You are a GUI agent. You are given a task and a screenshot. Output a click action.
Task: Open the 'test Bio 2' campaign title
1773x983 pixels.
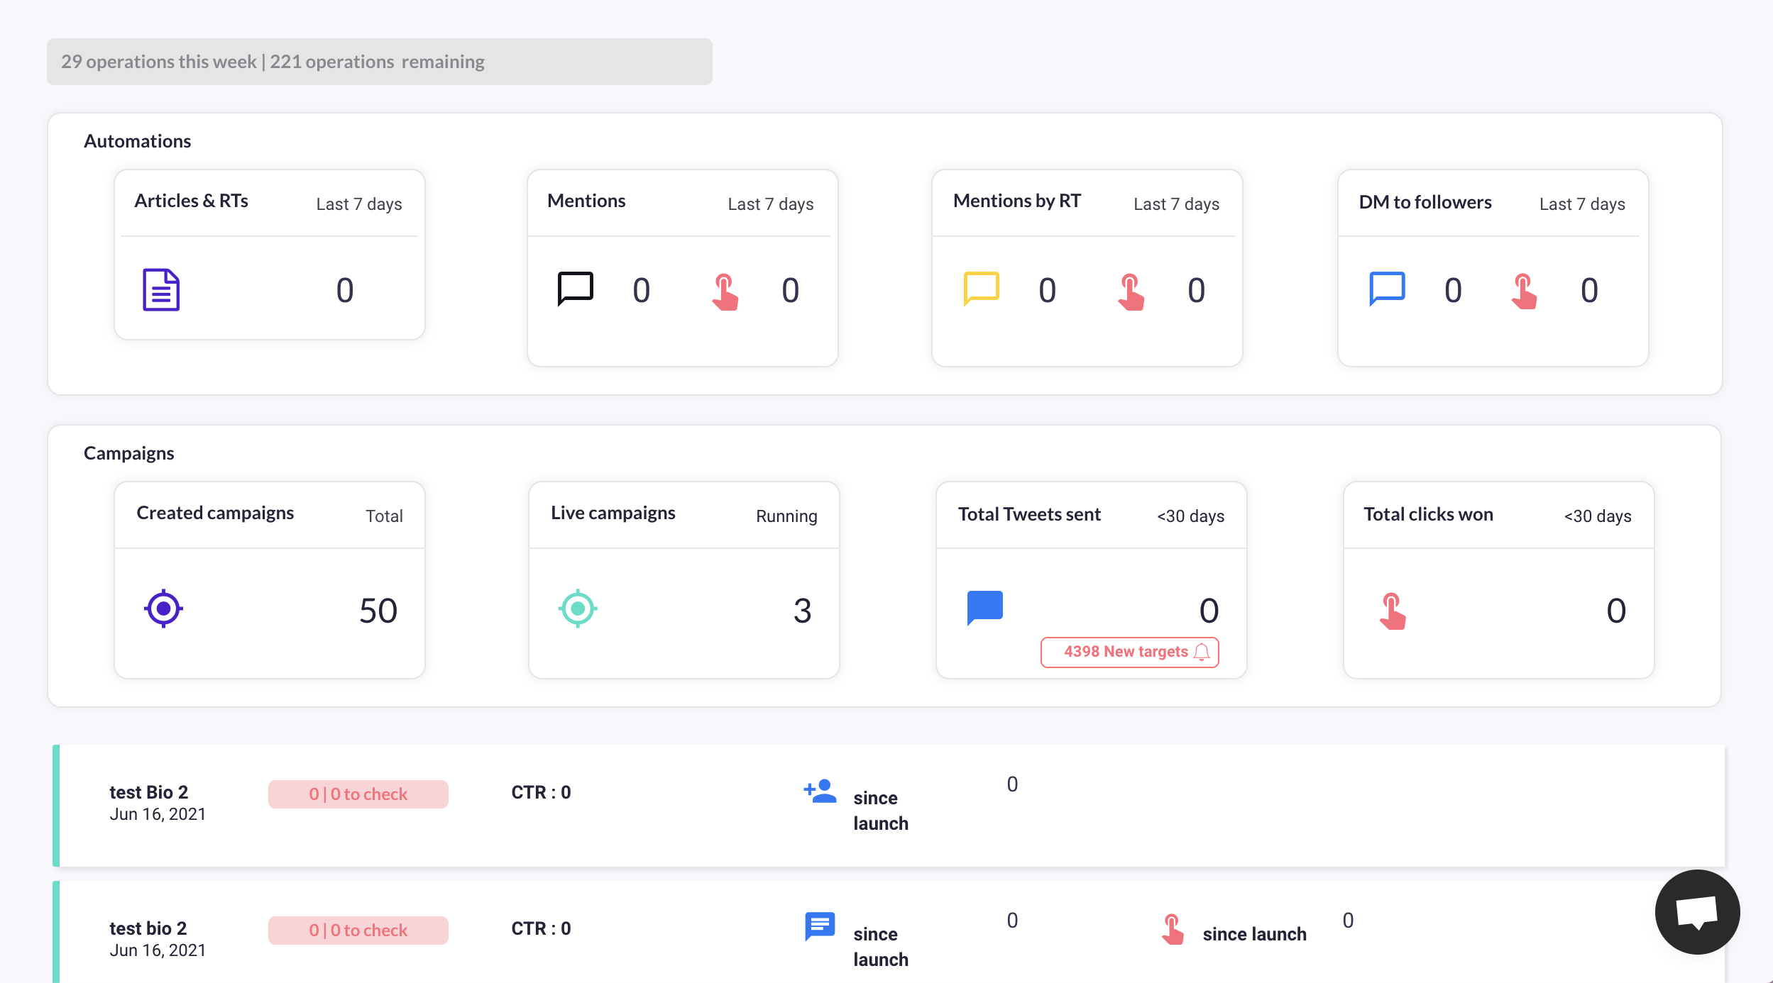tap(148, 792)
